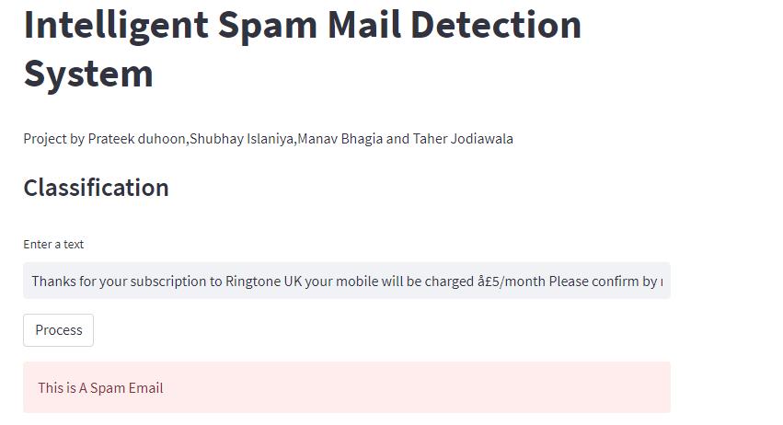The image size is (783, 425).
Task: Click the word "Intelligent" in the title
Action: coord(116,26)
